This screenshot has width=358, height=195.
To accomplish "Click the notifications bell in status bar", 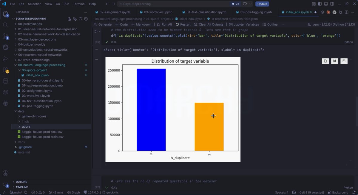I will tap(354, 192).
